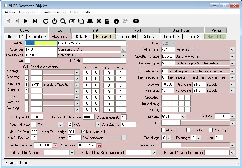Open the Erlkonto 6101 dropdown
The height and width of the screenshot is (168, 242).
(183, 117)
